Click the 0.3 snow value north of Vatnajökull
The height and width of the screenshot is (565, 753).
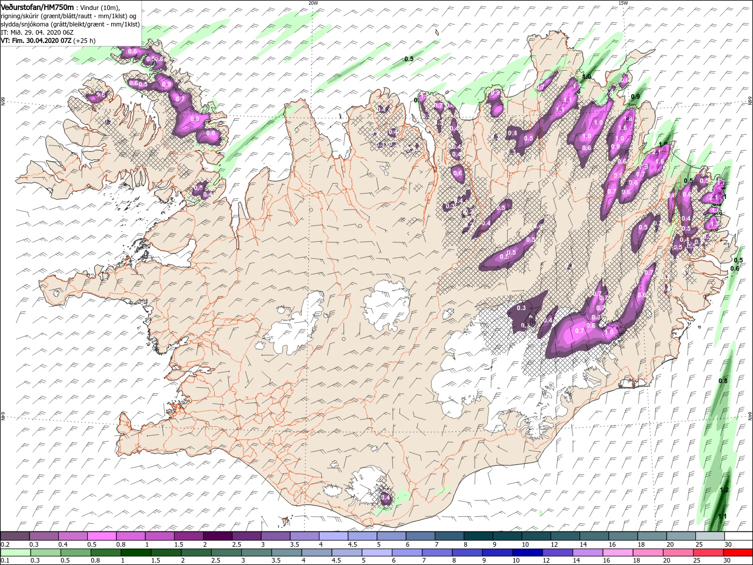click(x=521, y=308)
